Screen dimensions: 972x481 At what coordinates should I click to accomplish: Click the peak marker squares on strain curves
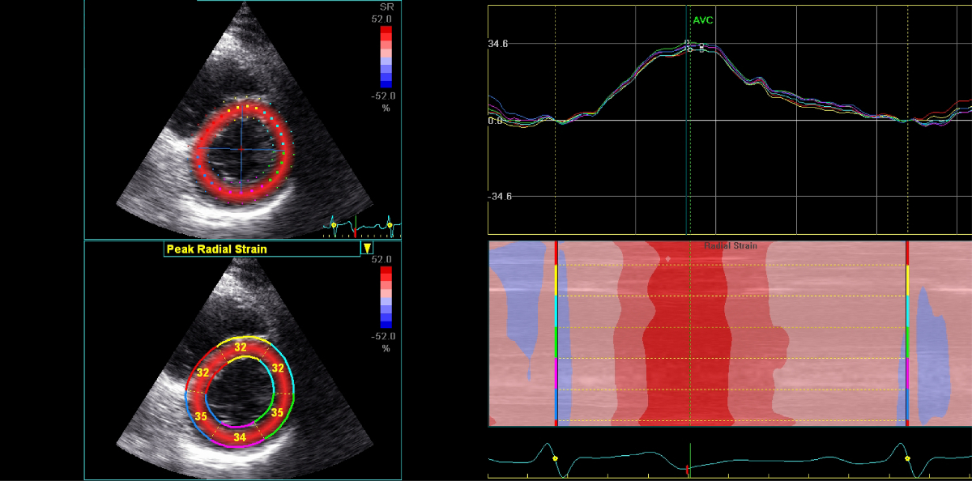693,46
